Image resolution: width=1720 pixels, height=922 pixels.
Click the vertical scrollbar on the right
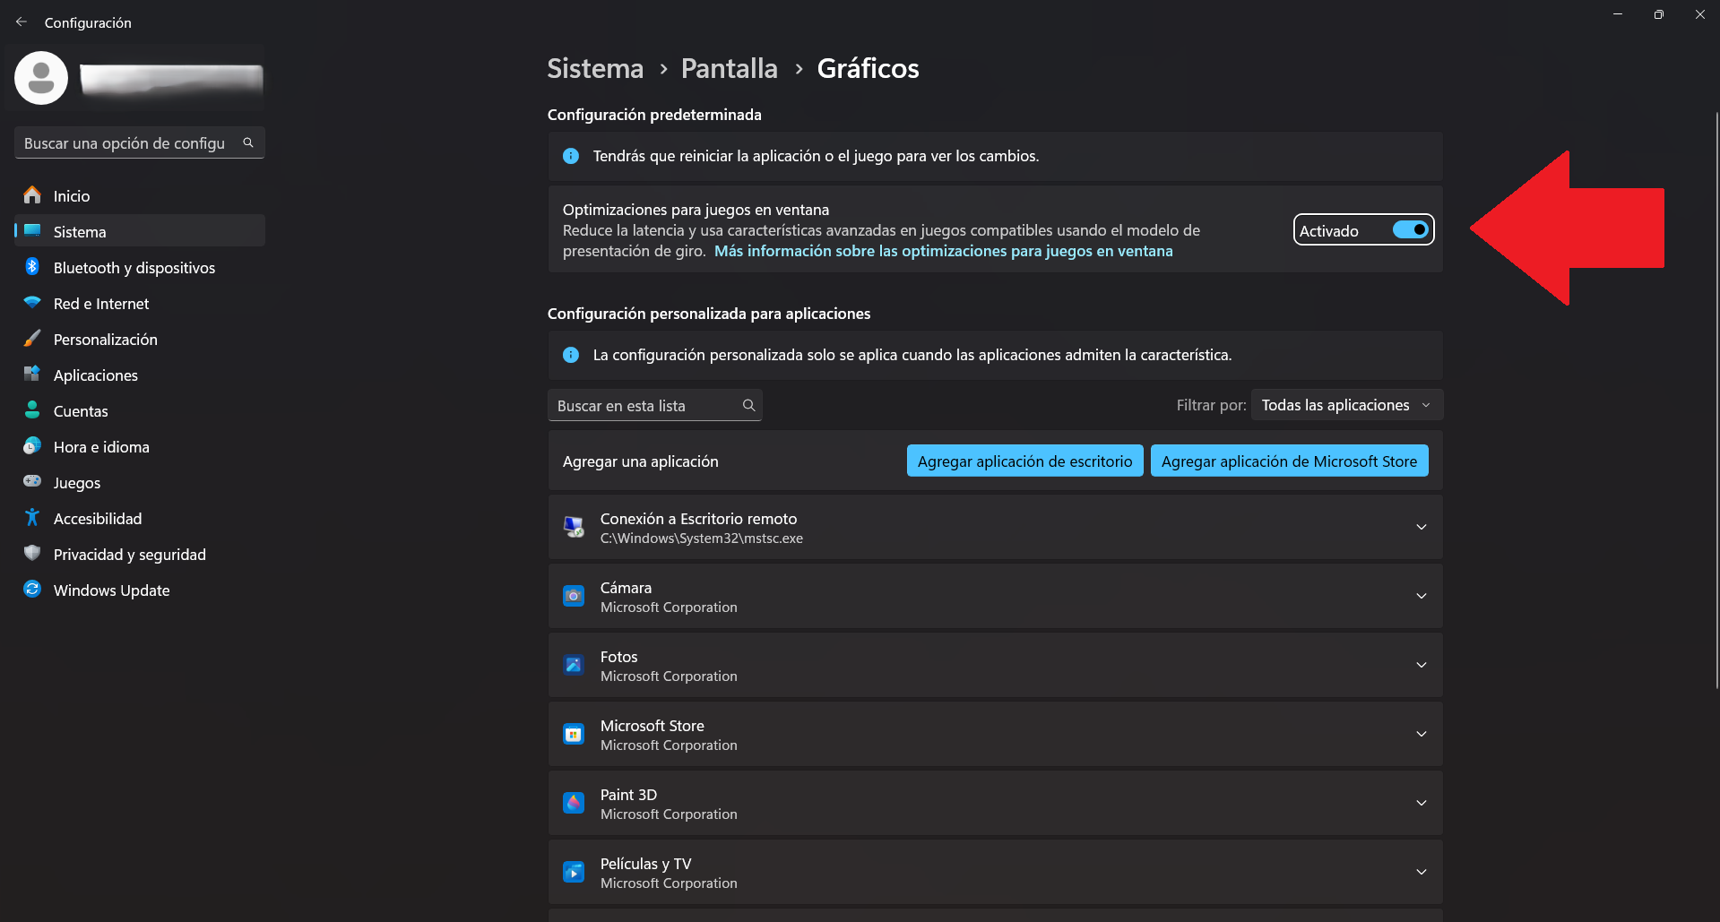coord(1716,399)
